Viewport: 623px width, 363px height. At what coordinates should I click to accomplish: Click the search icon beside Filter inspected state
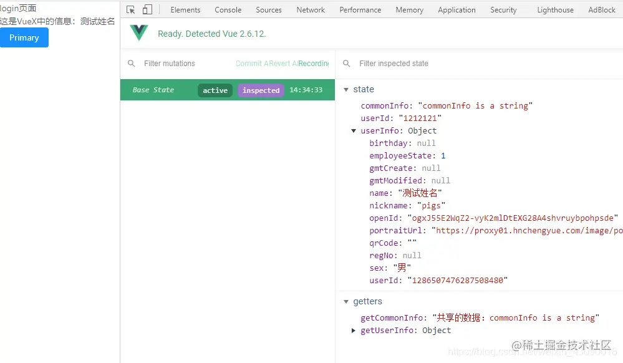347,63
